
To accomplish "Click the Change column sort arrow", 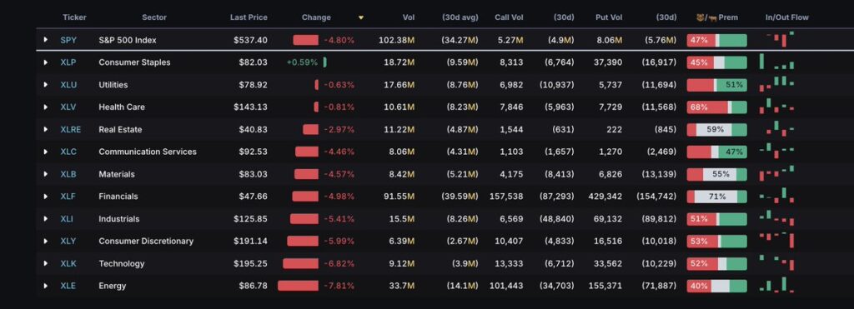I will tap(360, 17).
